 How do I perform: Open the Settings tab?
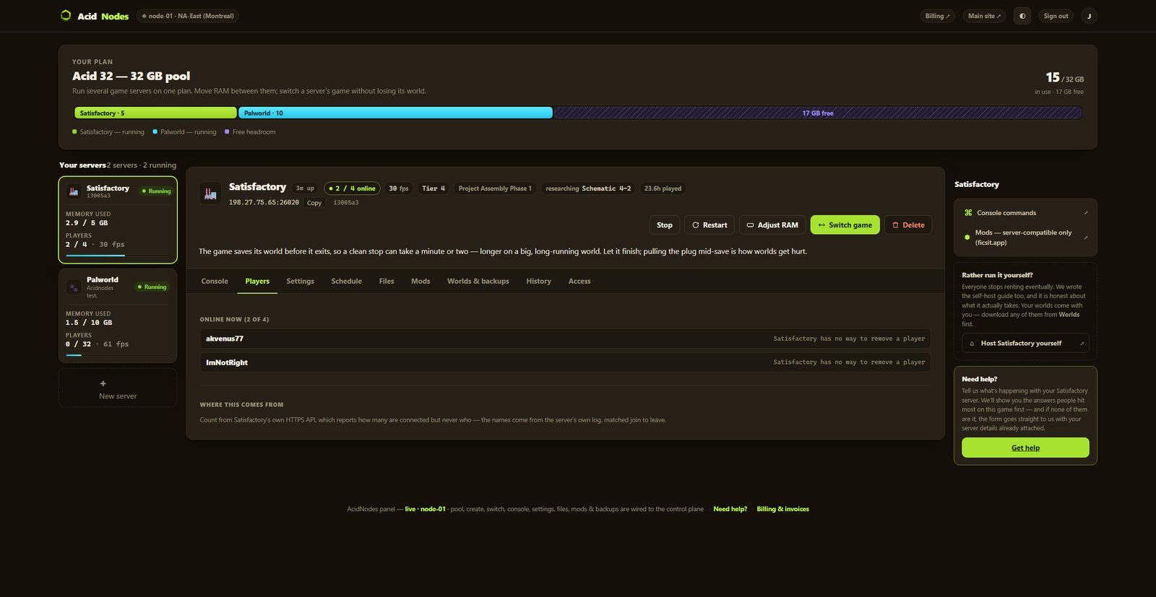point(301,282)
